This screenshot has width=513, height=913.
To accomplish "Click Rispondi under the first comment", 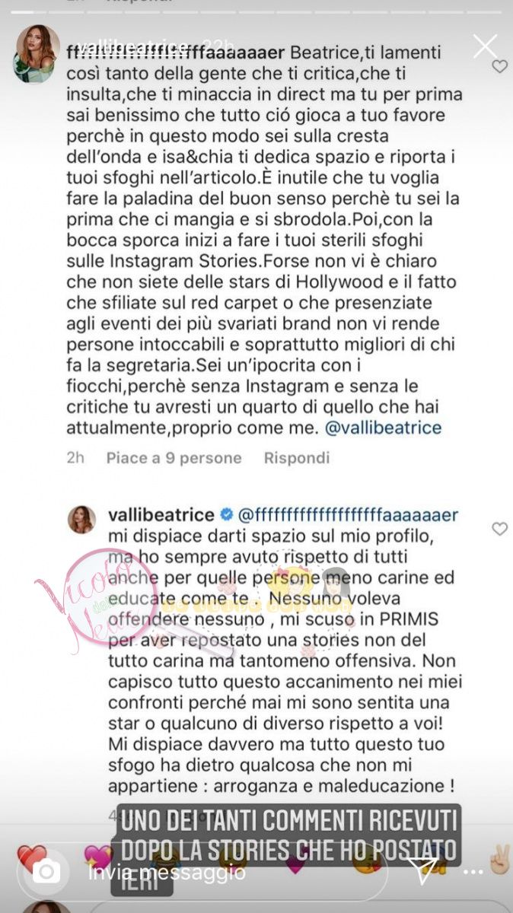I will coord(286,458).
